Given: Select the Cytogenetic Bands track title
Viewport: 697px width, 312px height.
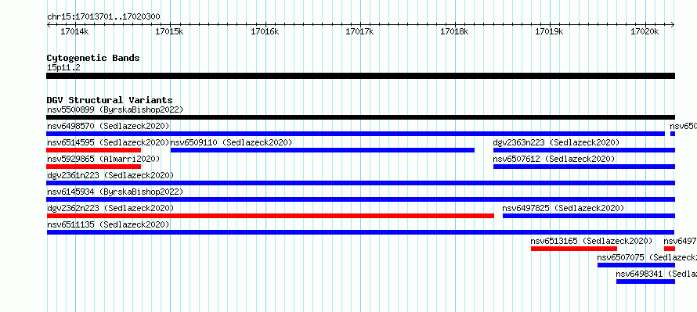Looking at the screenshot, I should [93, 58].
